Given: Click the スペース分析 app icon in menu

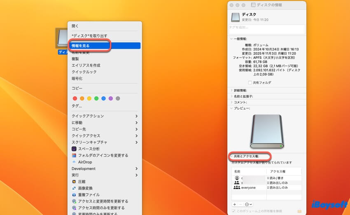Looking at the screenshot, I should coord(74,149).
